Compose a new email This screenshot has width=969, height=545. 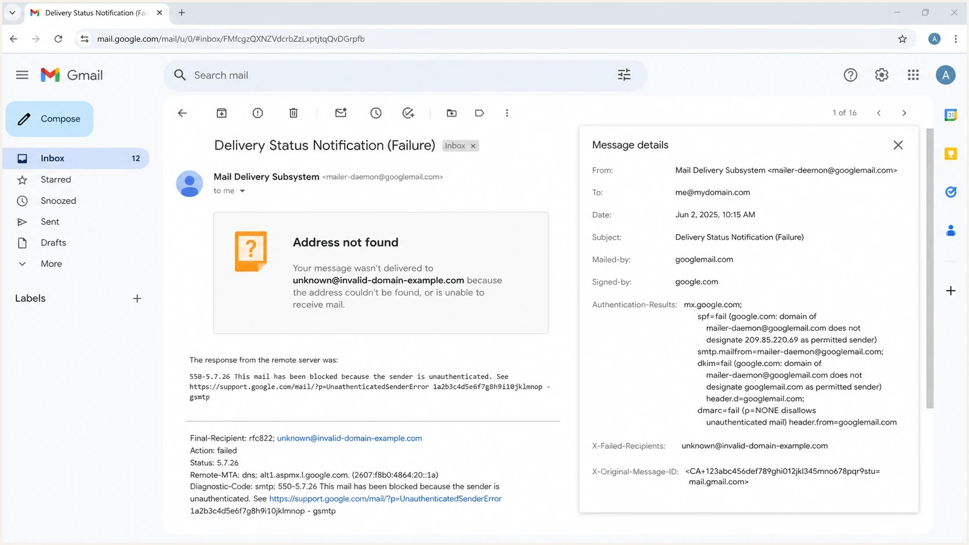pyautogui.click(x=49, y=119)
